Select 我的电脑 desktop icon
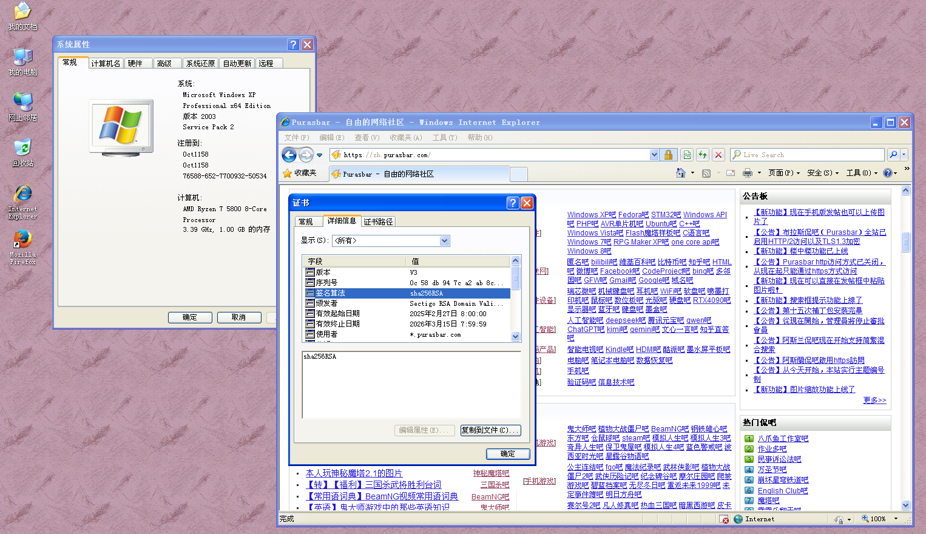This screenshot has height=534, width=926. (22, 63)
